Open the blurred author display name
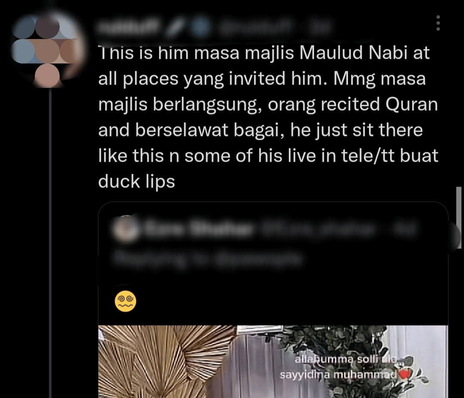Image resolution: width=464 pixels, height=398 pixels. point(129,28)
